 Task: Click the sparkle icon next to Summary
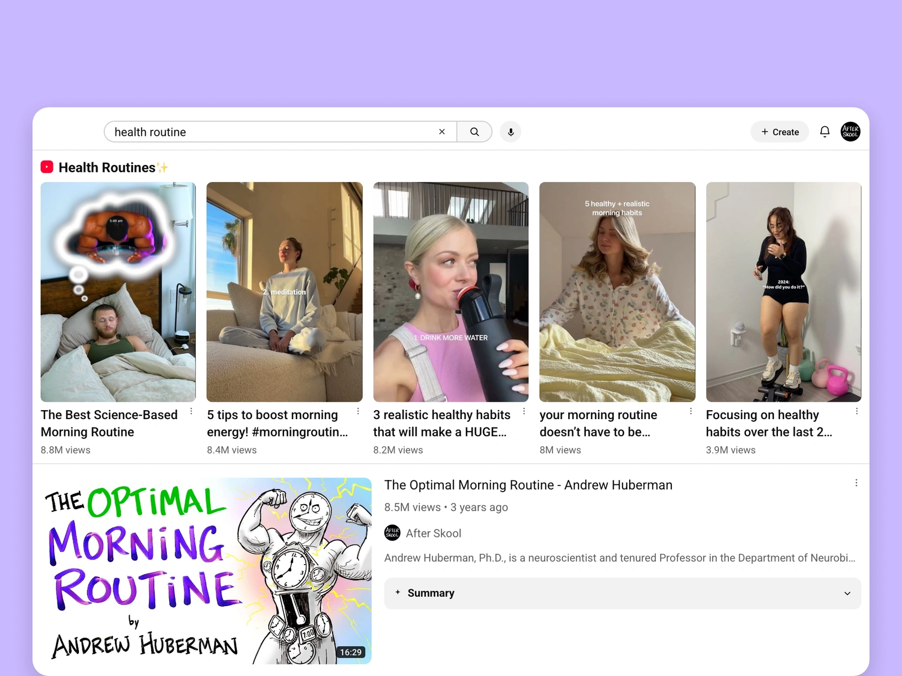click(398, 592)
